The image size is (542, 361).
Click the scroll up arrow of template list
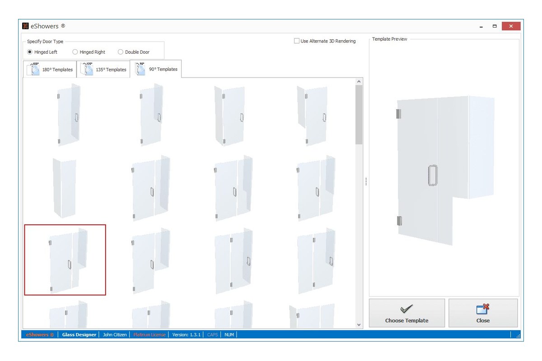[359, 82]
